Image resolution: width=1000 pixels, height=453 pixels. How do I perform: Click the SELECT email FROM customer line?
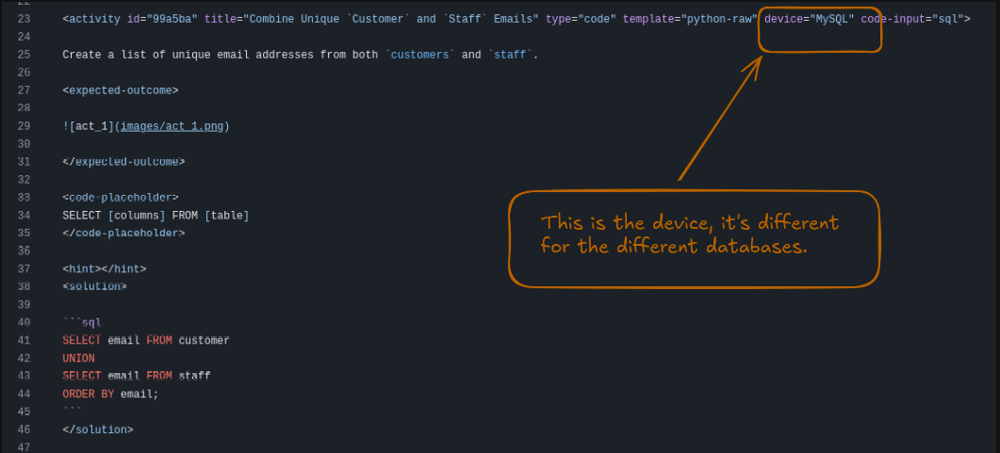pos(146,340)
